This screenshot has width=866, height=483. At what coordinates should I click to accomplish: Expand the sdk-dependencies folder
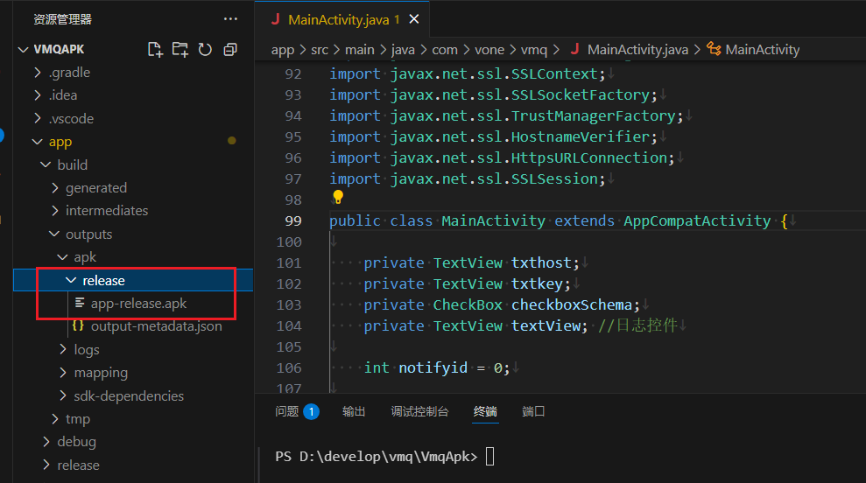128,395
